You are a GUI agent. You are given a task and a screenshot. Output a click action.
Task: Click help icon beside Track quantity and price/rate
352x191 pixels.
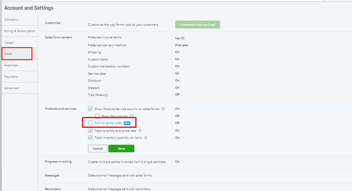click(x=140, y=131)
